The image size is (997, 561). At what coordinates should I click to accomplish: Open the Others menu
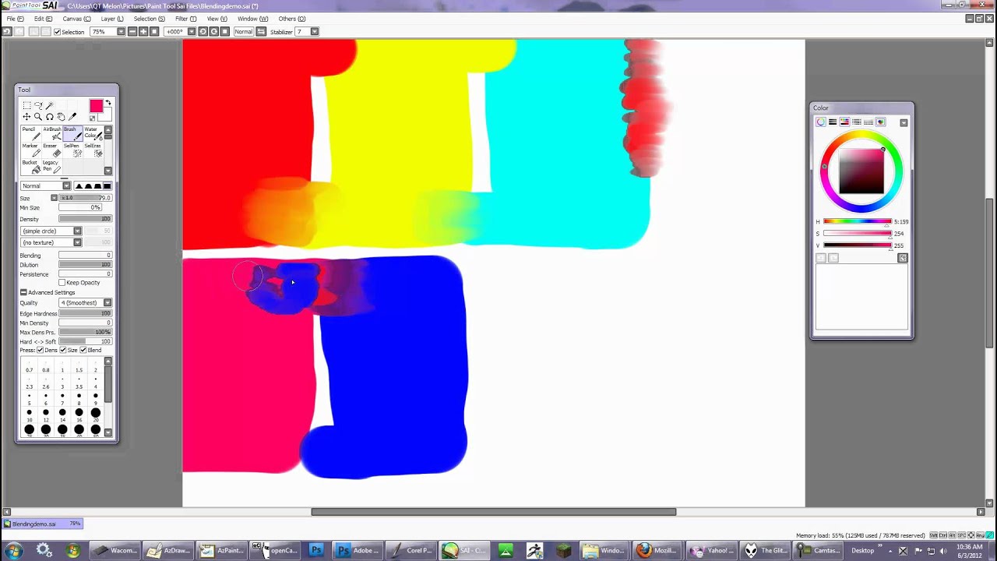coord(291,19)
